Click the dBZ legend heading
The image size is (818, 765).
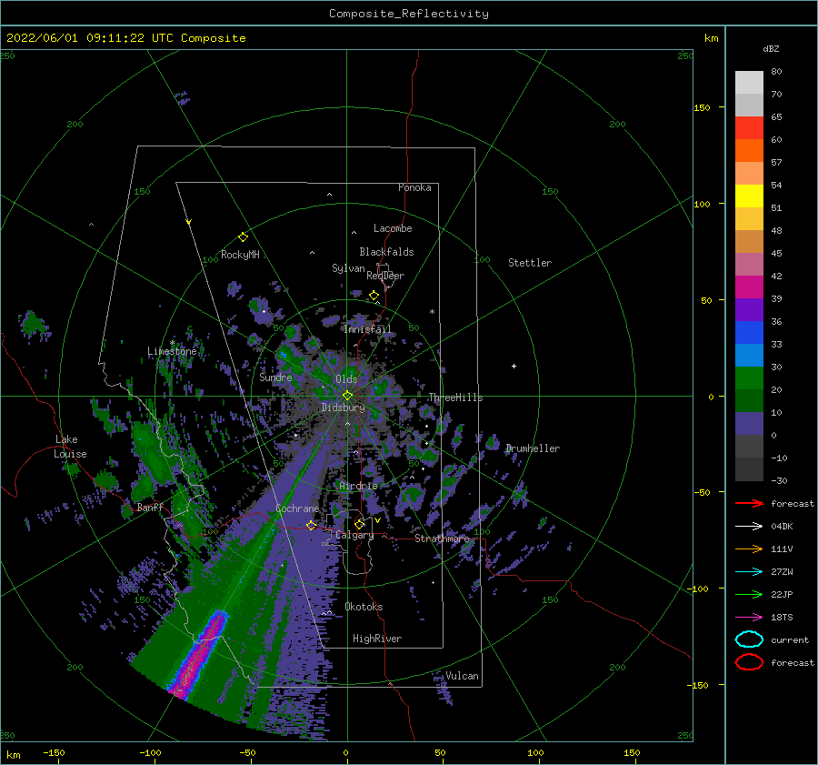point(771,48)
